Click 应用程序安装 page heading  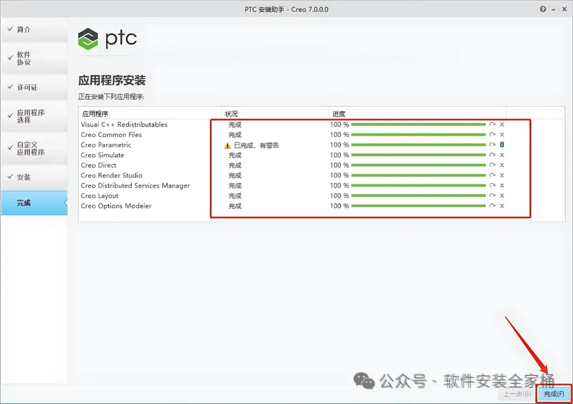(x=112, y=81)
